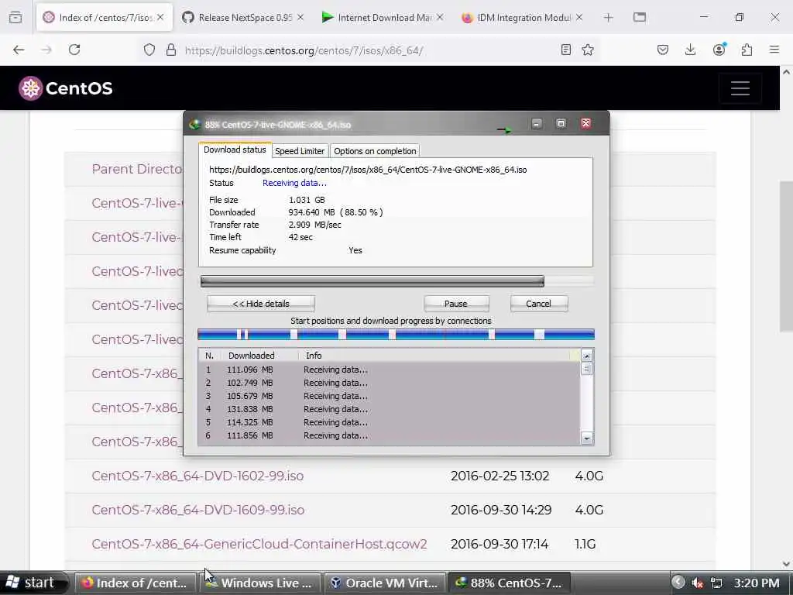Open Firefox account icon
793x595 pixels.
click(719, 50)
